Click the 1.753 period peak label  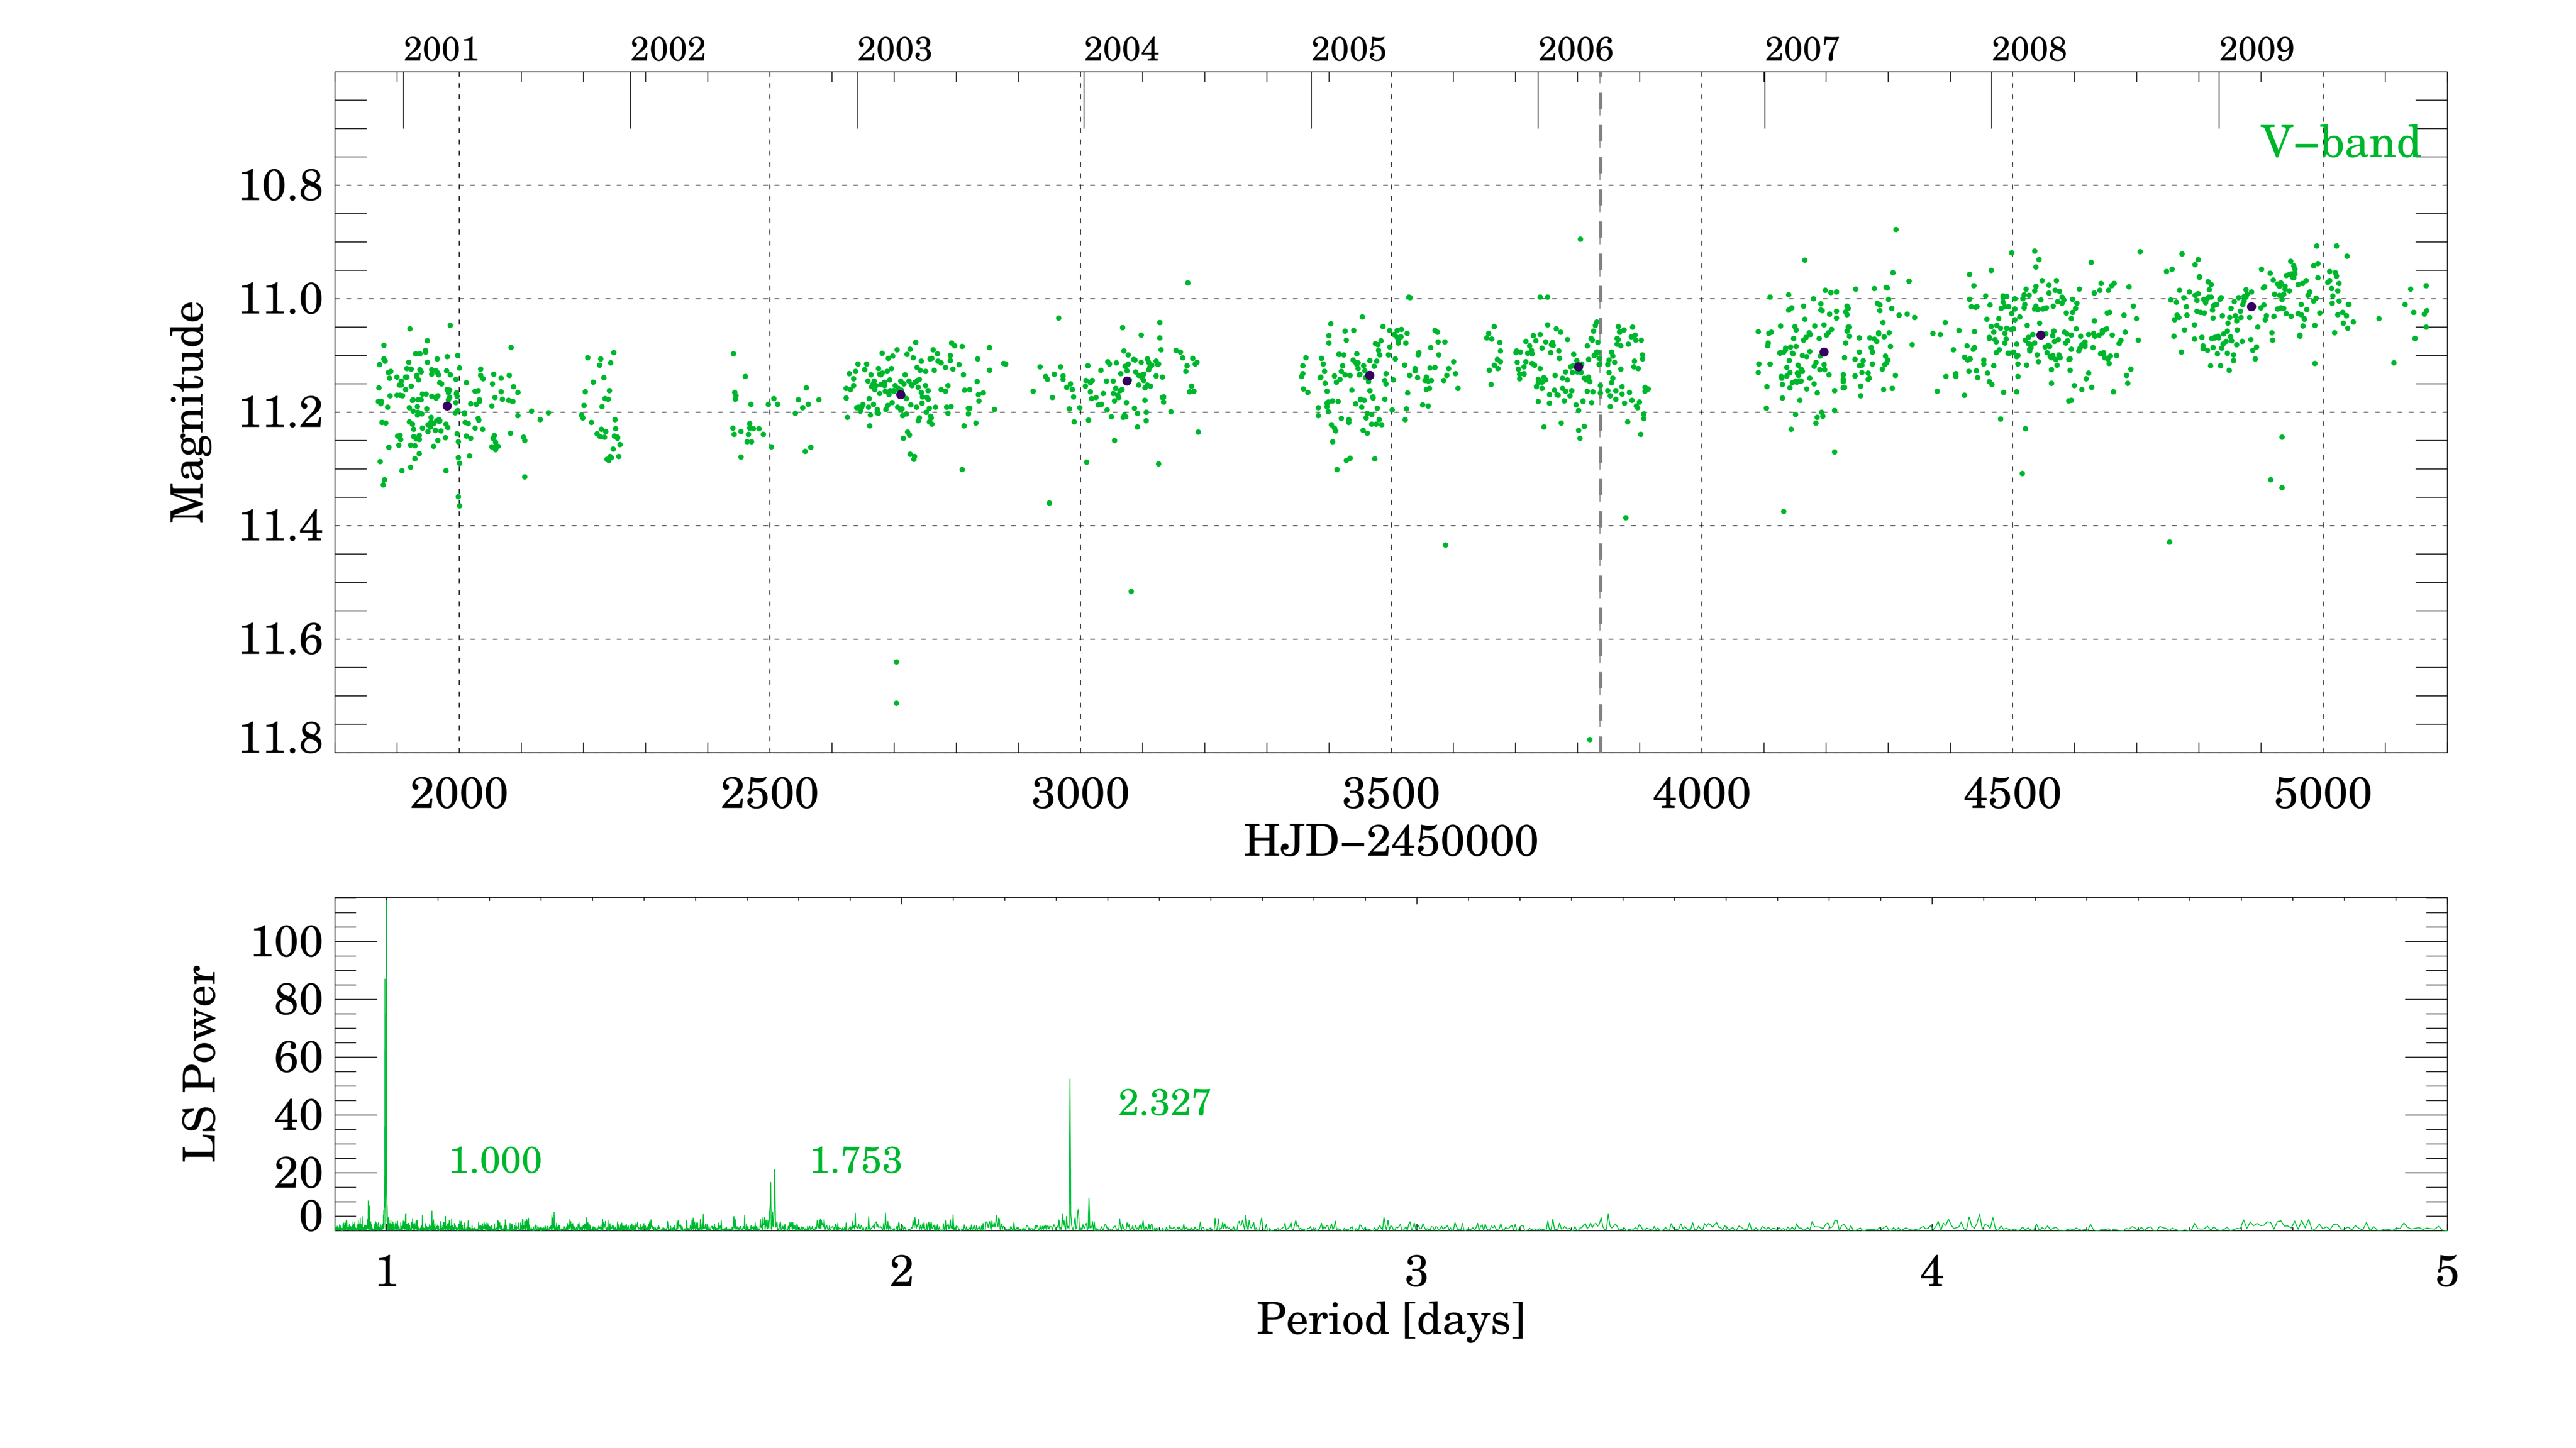tap(855, 1160)
